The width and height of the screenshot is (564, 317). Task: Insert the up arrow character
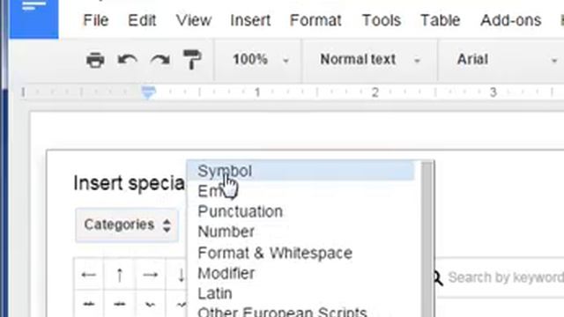point(120,275)
